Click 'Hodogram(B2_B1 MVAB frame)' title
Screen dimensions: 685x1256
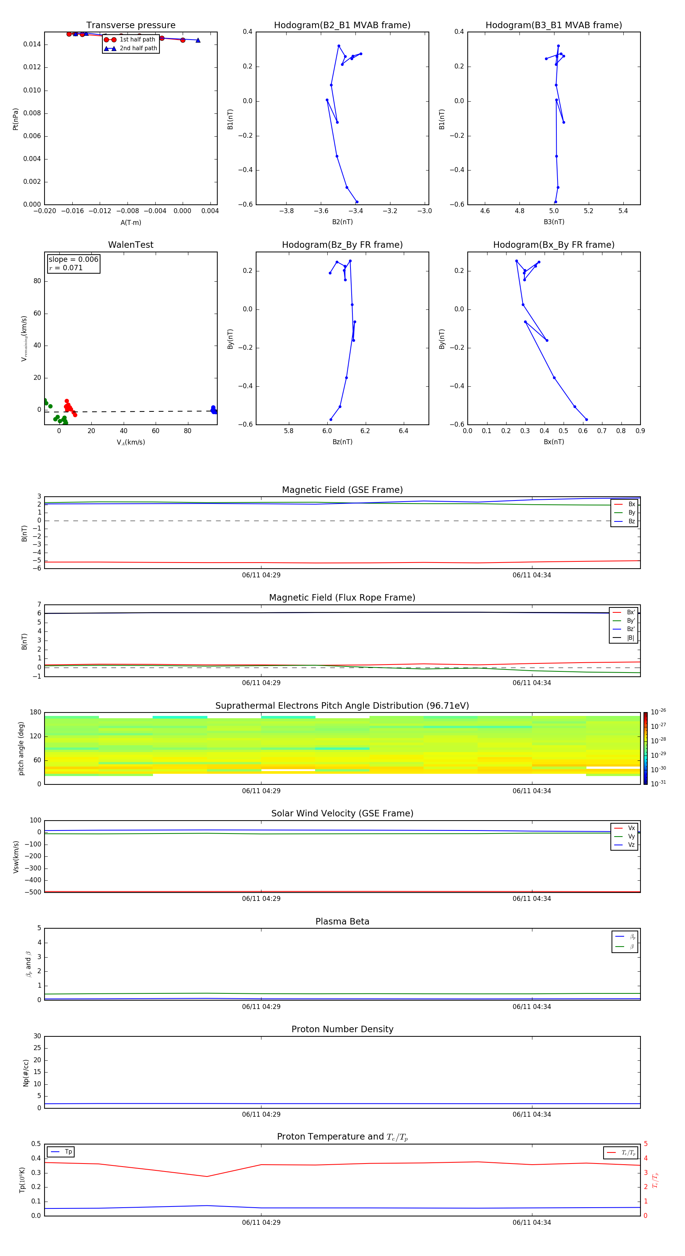click(342, 26)
